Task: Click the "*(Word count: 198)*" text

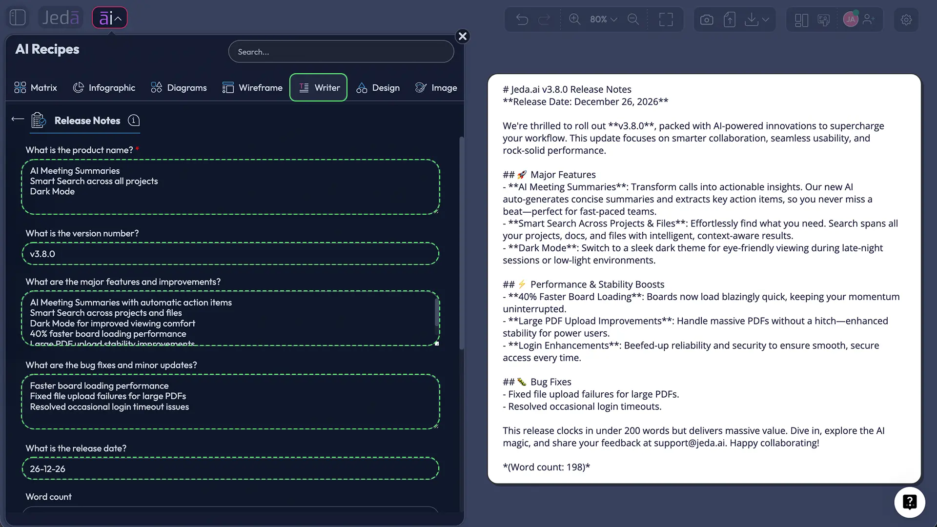Action: (x=547, y=467)
